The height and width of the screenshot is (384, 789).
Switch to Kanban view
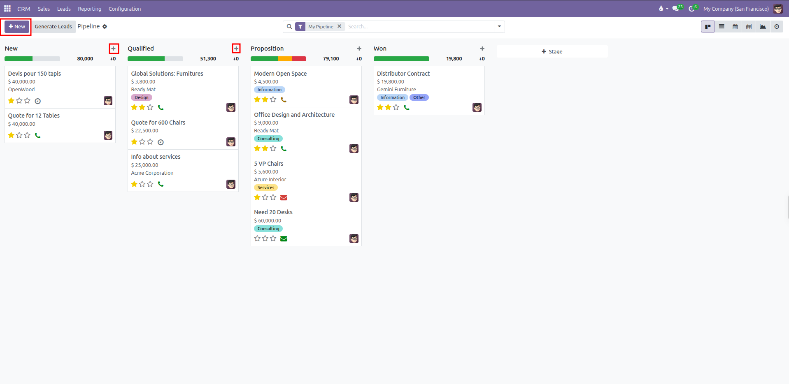pyautogui.click(x=708, y=27)
